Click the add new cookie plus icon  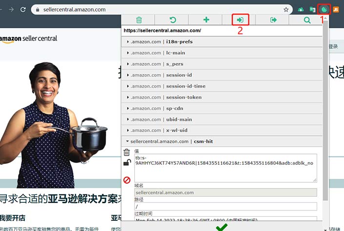point(206,20)
